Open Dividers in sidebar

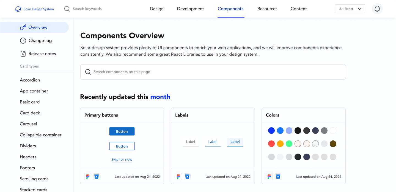point(28,146)
